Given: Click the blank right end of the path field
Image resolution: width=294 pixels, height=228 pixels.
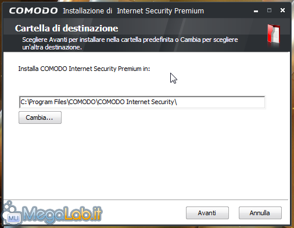Looking at the screenshot, I should coord(221,102).
